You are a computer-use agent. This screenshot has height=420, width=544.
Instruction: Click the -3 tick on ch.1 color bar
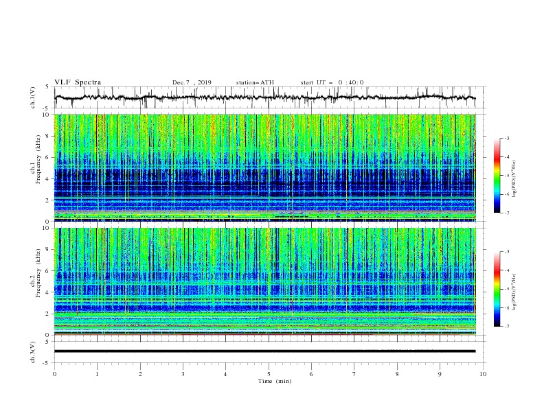[507, 138]
